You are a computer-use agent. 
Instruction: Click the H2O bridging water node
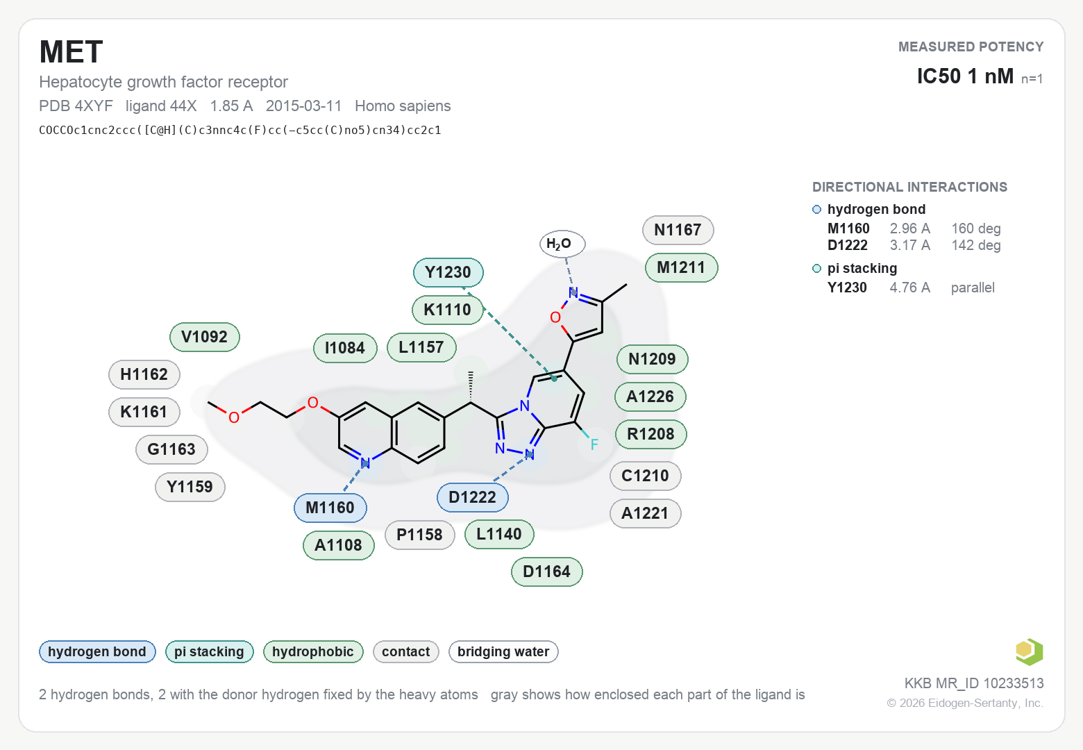[x=562, y=244]
